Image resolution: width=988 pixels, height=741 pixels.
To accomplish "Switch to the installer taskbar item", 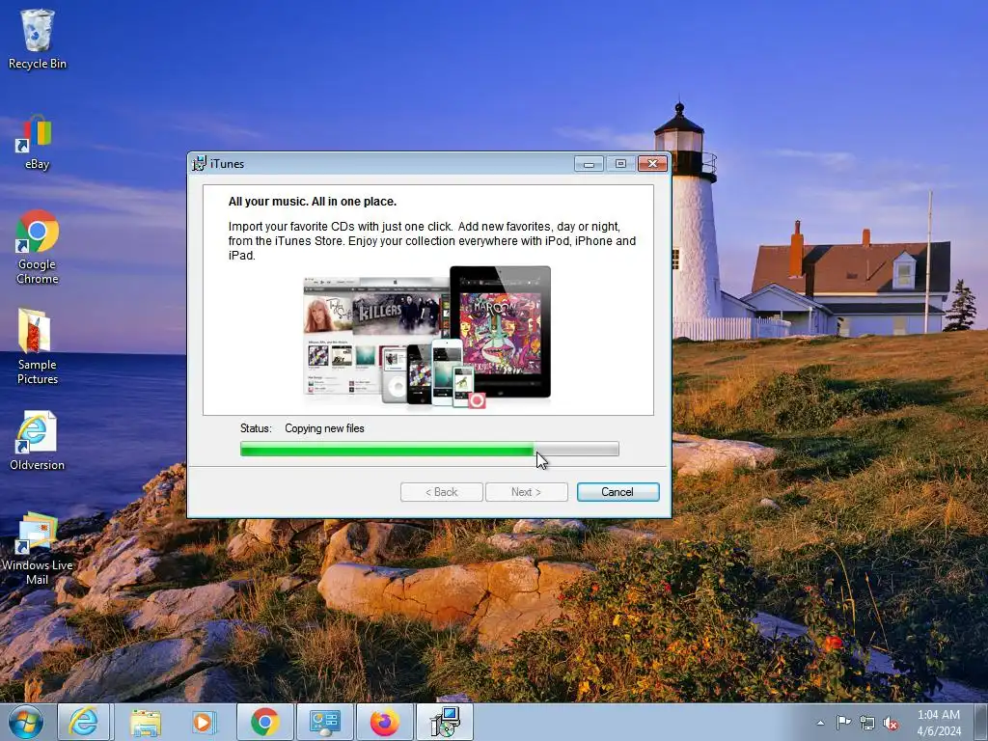I will [445, 722].
